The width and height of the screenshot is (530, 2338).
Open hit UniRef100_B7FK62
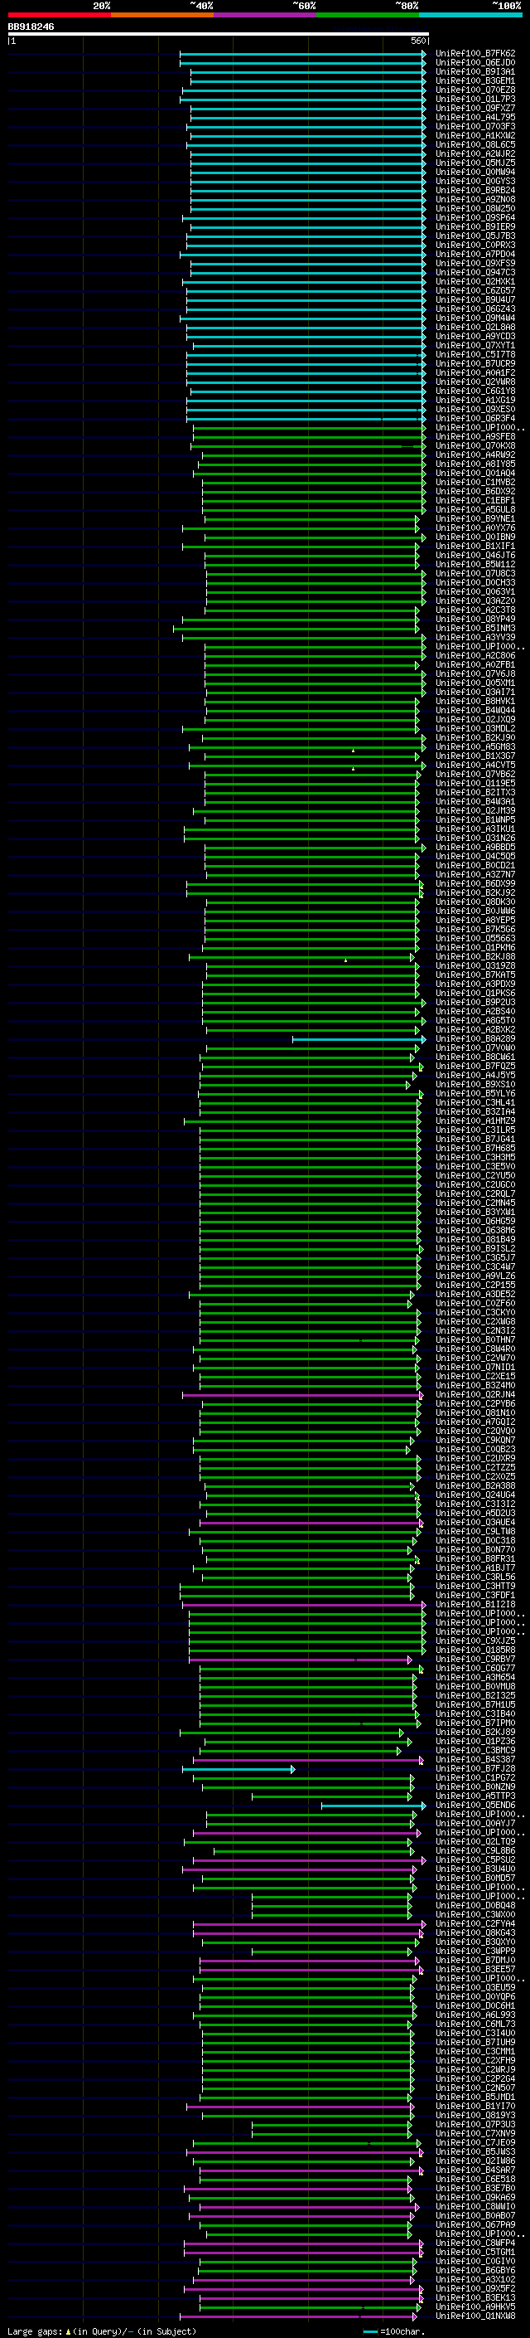click(475, 54)
